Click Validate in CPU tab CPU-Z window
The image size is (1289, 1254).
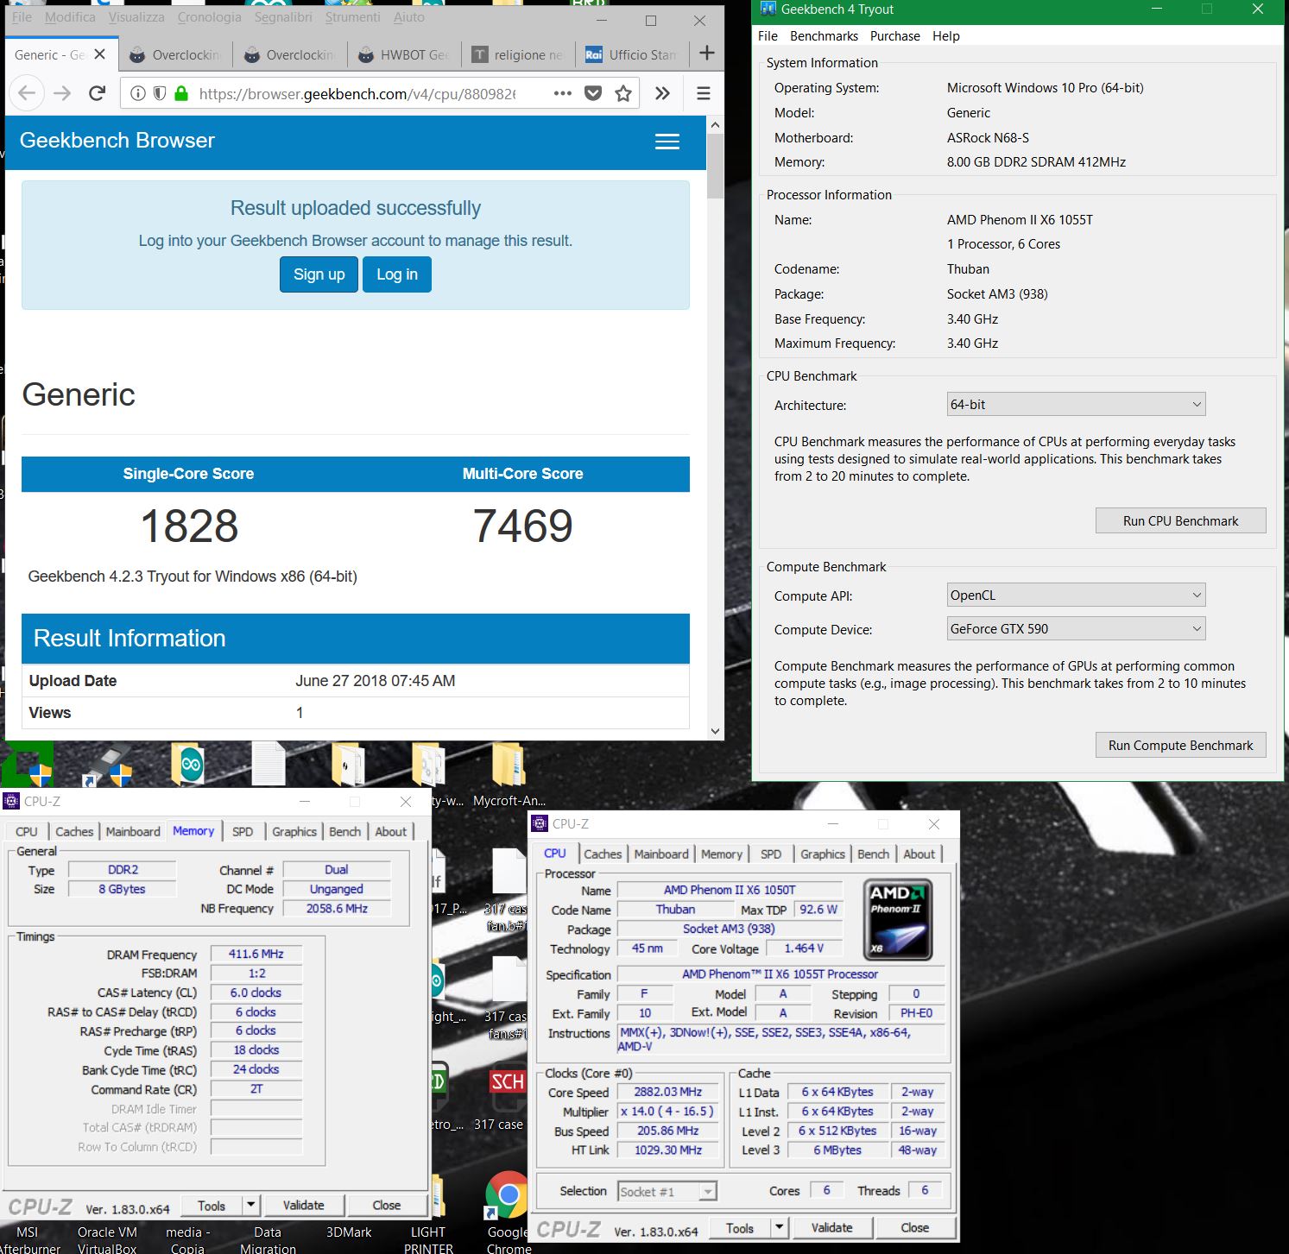coord(832,1227)
